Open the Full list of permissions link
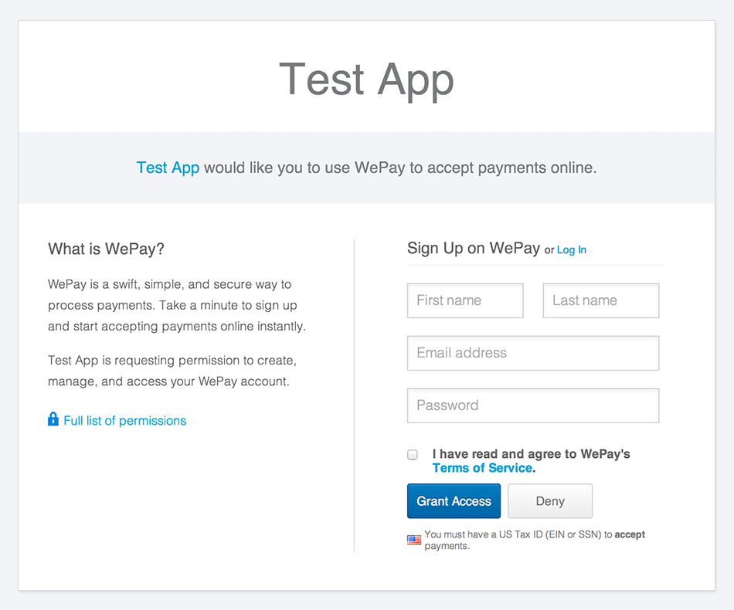The width and height of the screenshot is (734, 610). 124,421
